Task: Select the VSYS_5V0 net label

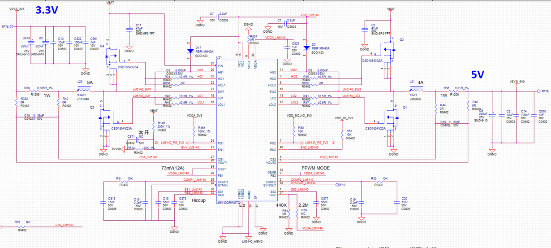Action: (517, 82)
